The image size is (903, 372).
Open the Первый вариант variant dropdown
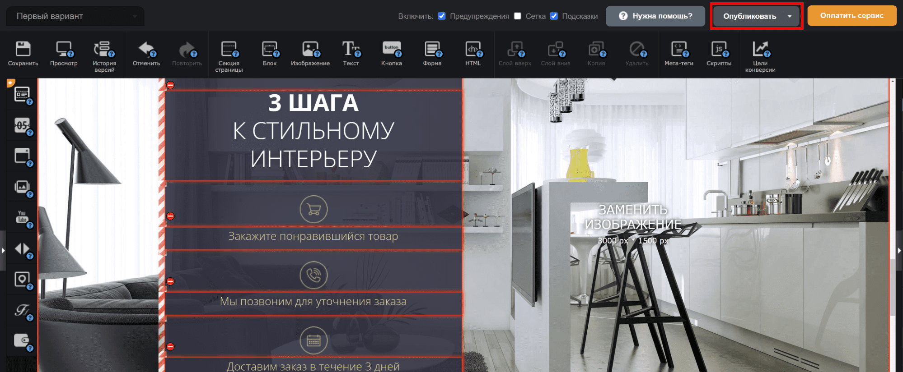click(75, 16)
